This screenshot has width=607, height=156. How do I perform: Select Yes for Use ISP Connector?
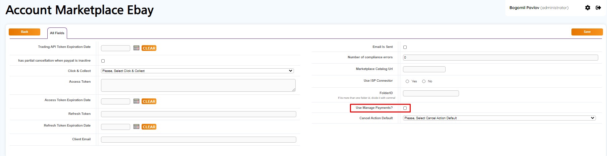click(x=407, y=81)
